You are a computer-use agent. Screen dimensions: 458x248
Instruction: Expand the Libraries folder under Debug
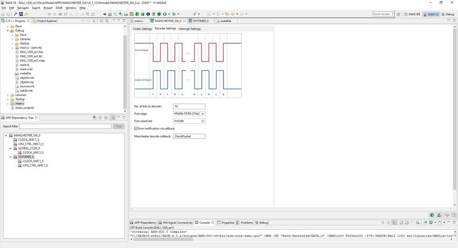(12, 39)
